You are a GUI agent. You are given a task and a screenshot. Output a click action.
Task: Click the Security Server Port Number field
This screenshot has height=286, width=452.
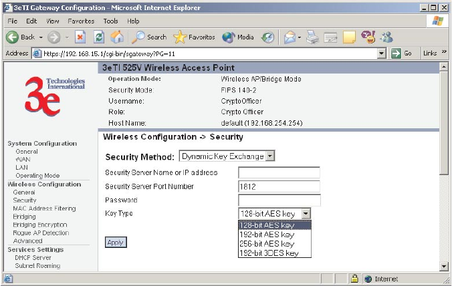(279, 186)
